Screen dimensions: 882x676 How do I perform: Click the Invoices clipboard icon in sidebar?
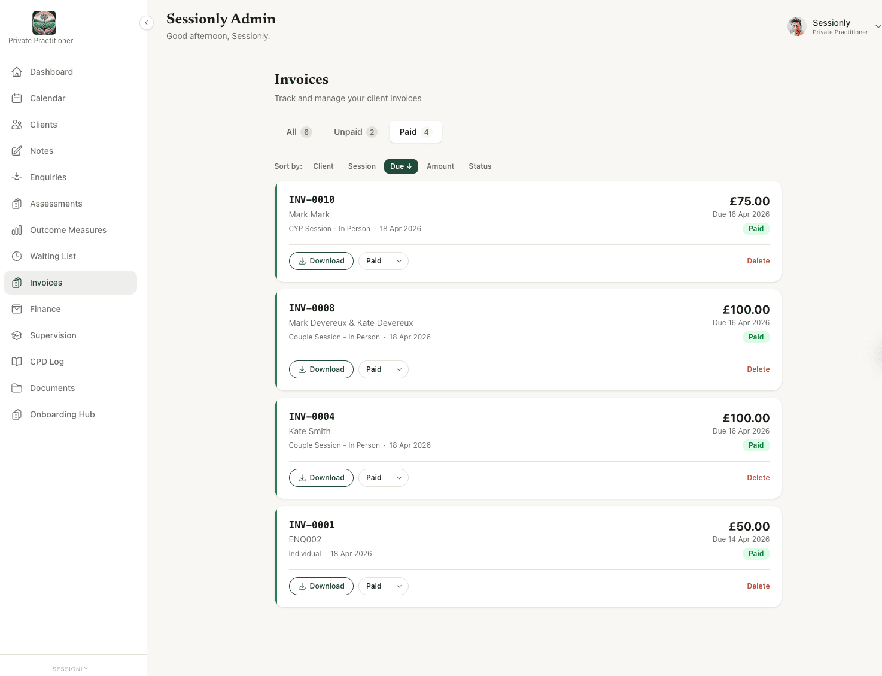point(17,283)
